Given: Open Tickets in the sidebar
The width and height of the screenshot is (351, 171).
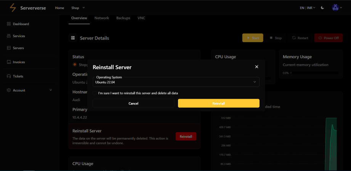Looking at the screenshot, I should pyautogui.click(x=15, y=76).
